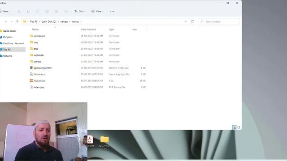Open the See more (three dots) menu

(112, 11)
